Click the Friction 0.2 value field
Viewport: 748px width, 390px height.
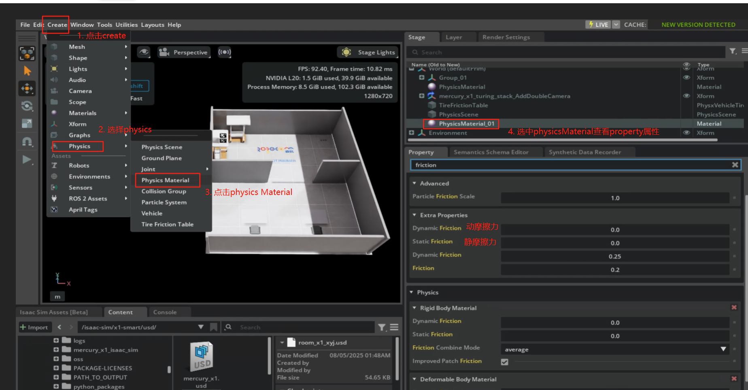tap(615, 269)
